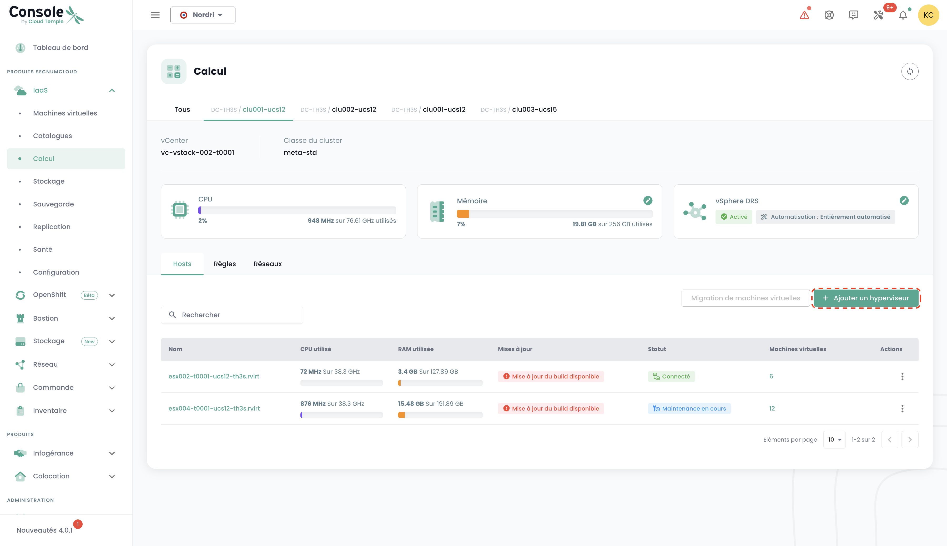
Task: Switch to the Règles tab
Action: click(225, 264)
